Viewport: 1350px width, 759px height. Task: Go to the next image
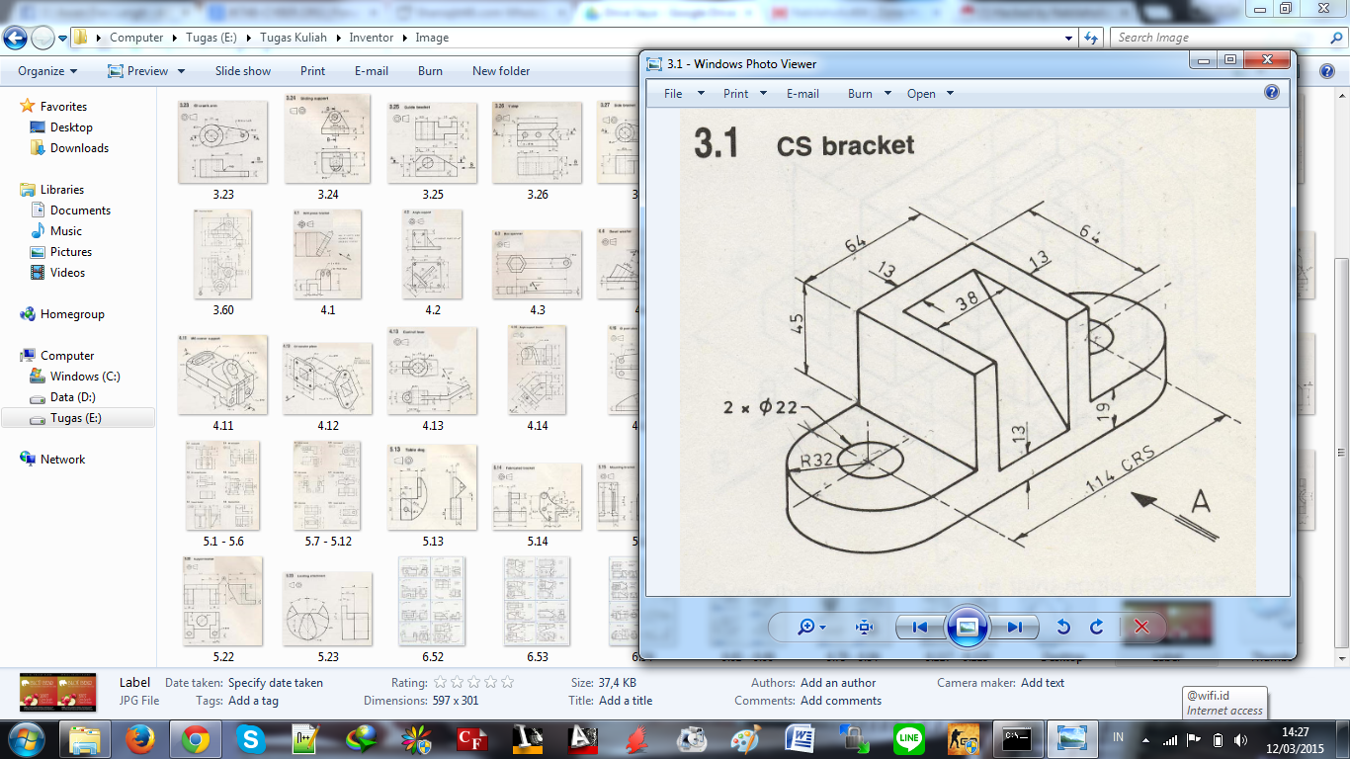[x=1013, y=627]
